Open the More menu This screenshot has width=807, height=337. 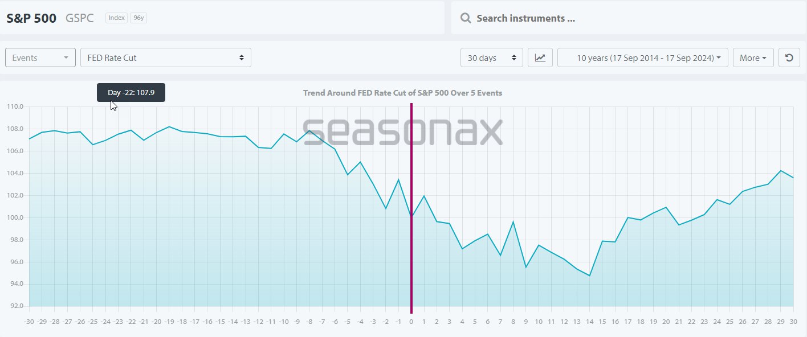[x=753, y=57]
